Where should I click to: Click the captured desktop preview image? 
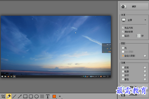coord(56,47)
